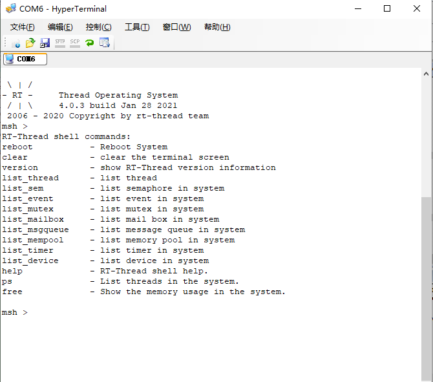Click the new connection toolbar icon
The height and width of the screenshot is (382, 433).
[x=16, y=43]
